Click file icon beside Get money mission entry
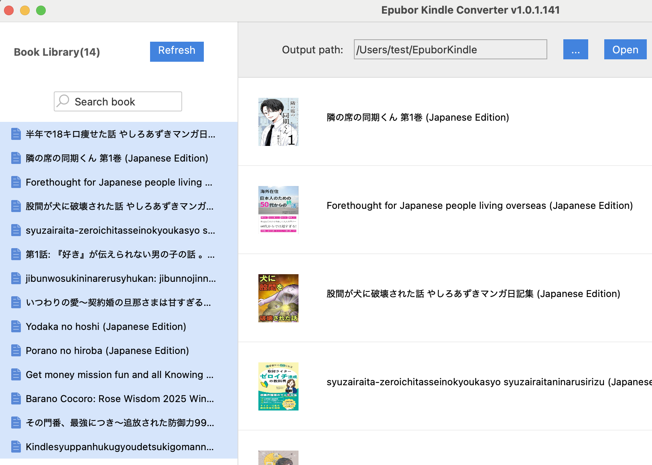 click(16, 374)
